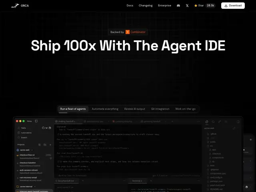Viewport: 256px width, 192px height.
Task: Click the source control branch icon
Action: 220,122
